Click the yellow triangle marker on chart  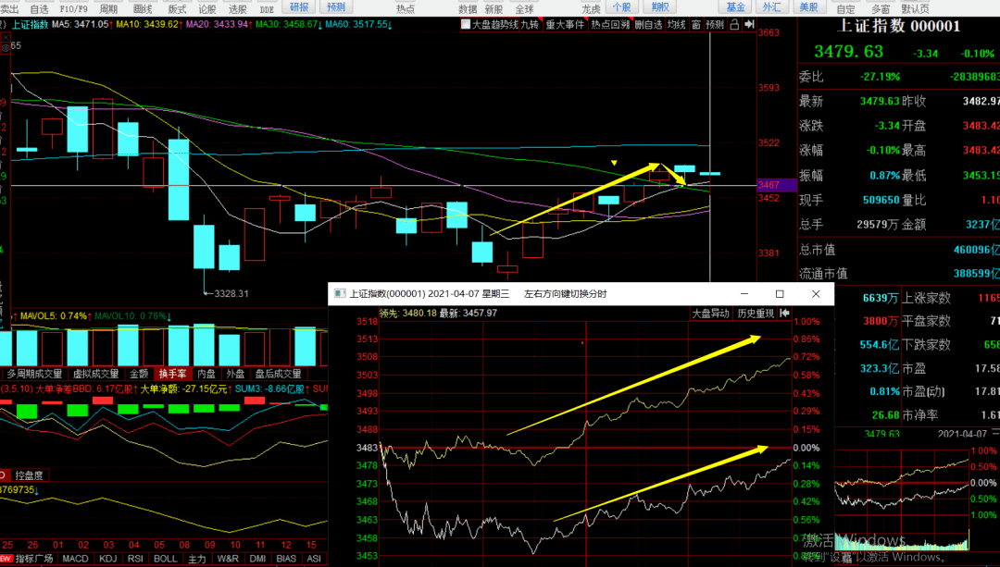coord(613,164)
